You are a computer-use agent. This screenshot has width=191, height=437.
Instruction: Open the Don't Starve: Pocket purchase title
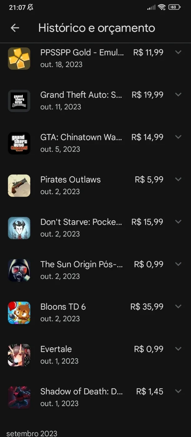pos(81,222)
